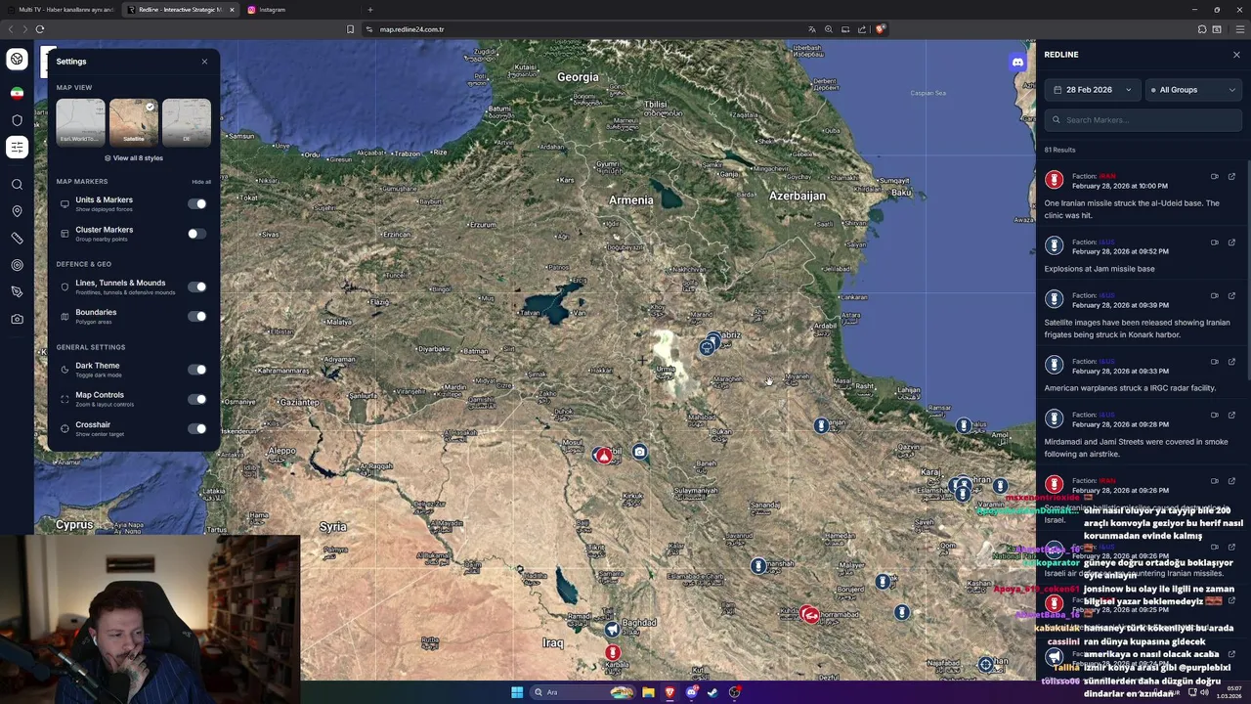
Task: Click the Windows Start button
Action: 517,692
